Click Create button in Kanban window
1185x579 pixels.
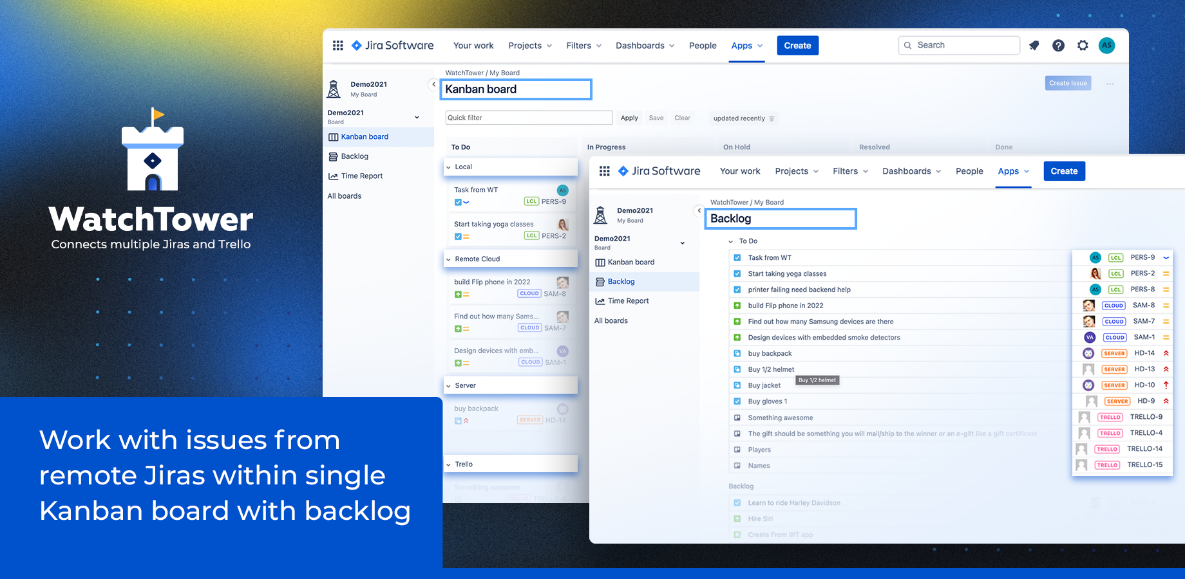coord(797,46)
